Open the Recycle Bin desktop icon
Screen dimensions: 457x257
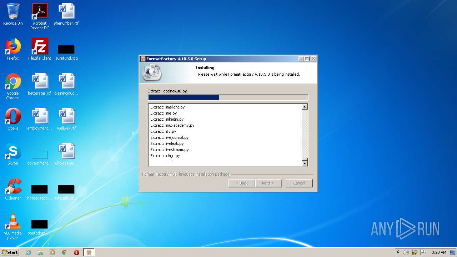[x=13, y=14]
